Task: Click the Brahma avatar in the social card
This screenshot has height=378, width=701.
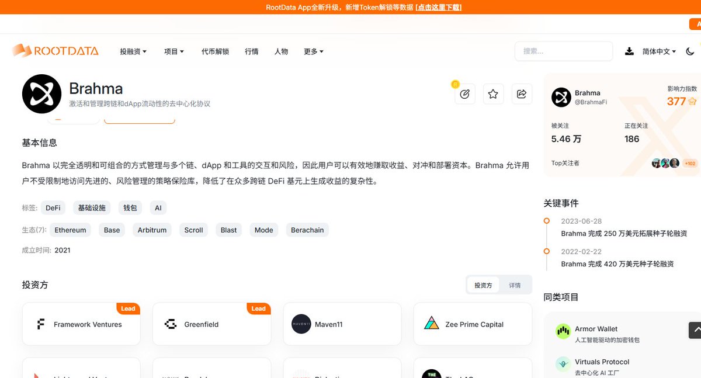Action: pyautogui.click(x=561, y=98)
